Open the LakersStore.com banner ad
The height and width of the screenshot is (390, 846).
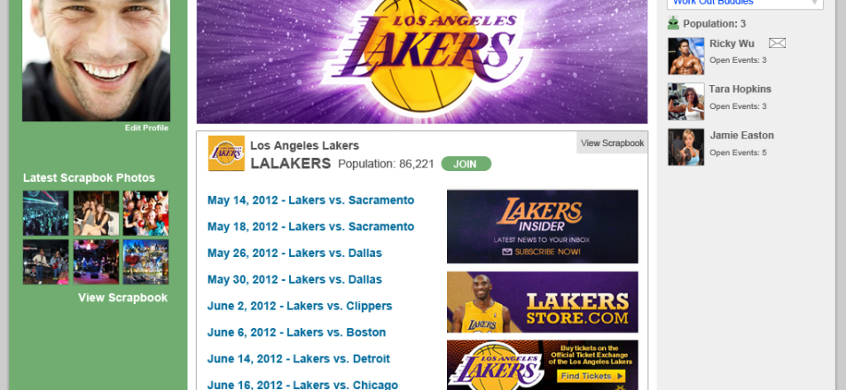pos(542,302)
